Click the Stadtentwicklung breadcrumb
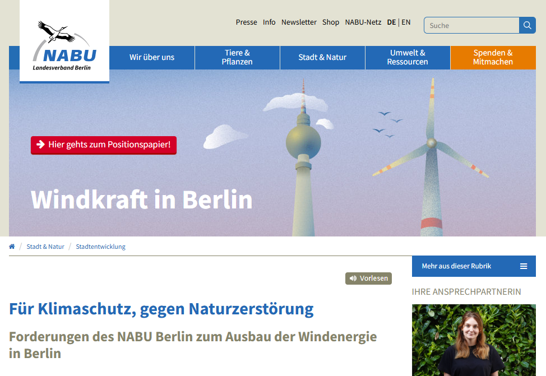Screen dimensions: 546x376 click(x=101, y=247)
